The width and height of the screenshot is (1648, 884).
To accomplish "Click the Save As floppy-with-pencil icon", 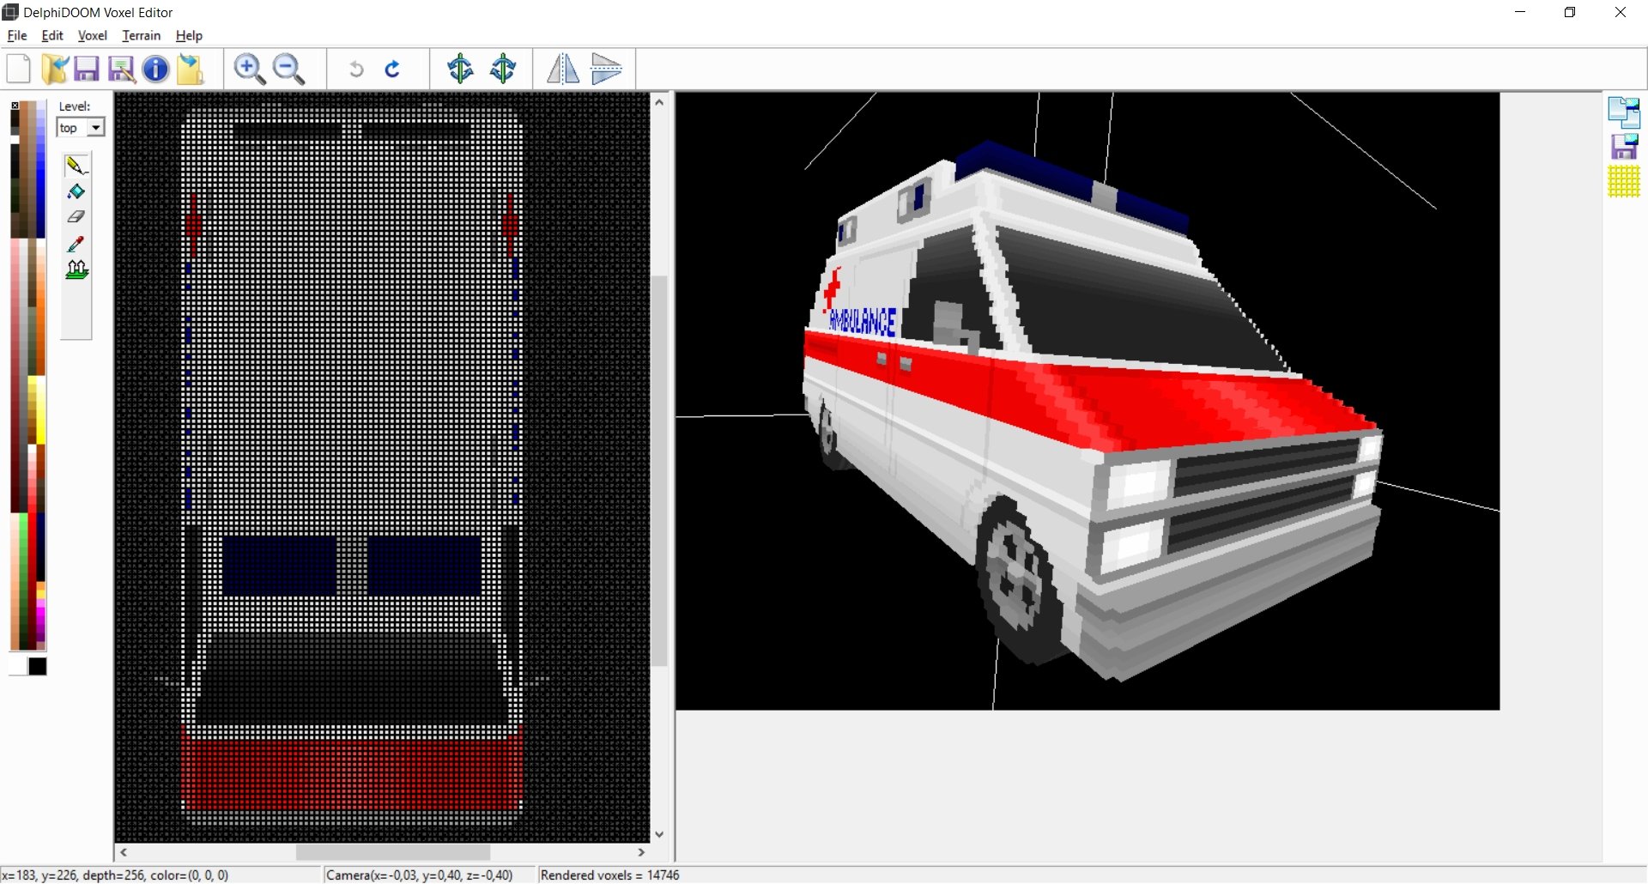I will (x=121, y=69).
